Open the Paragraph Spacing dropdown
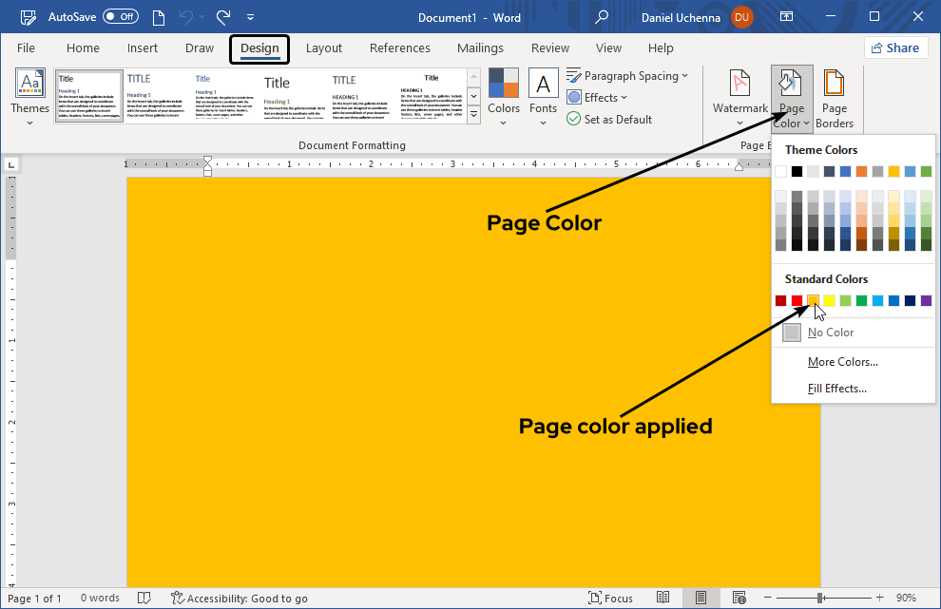Screen dimensions: 941x609 [628, 75]
